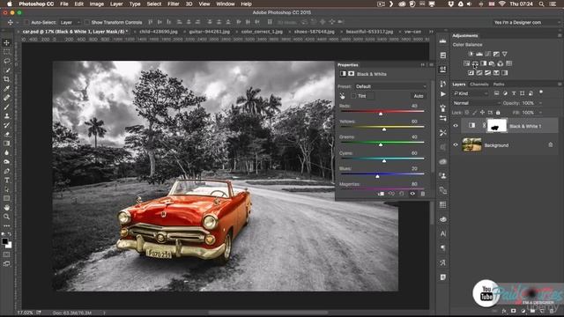The height and width of the screenshot is (317, 564).
Task: Switch to the shoes-587648.jpg document tab
Action: point(315,32)
